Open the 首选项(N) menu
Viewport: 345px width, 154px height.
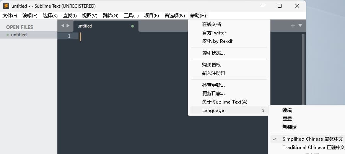(x=175, y=16)
